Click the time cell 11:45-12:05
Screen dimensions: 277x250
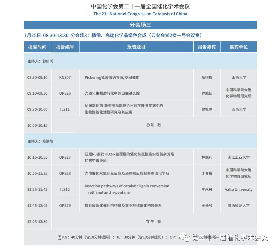[37, 205]
